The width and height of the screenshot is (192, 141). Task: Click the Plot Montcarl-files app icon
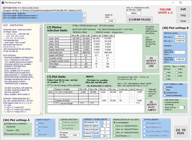click(3, 3)
